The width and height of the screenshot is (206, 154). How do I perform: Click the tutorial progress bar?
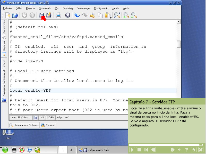click(x=166, y=145)
